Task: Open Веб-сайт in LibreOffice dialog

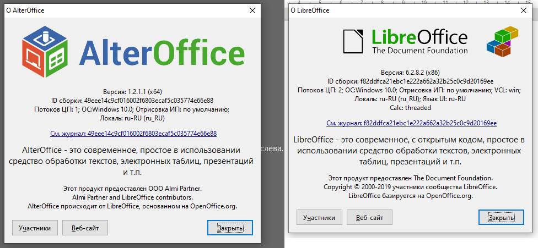Action: pyautogui.click(x=369, y=217)
